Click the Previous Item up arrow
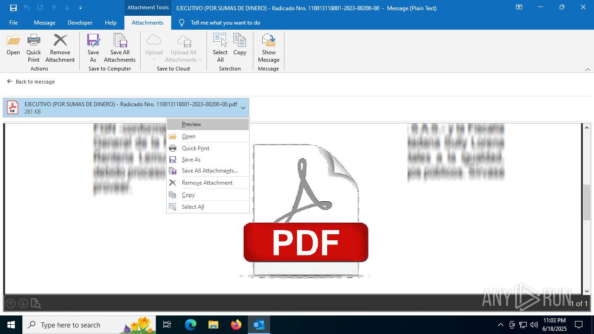The height and width of the screenshot is (334, 594). coord(54,8)
